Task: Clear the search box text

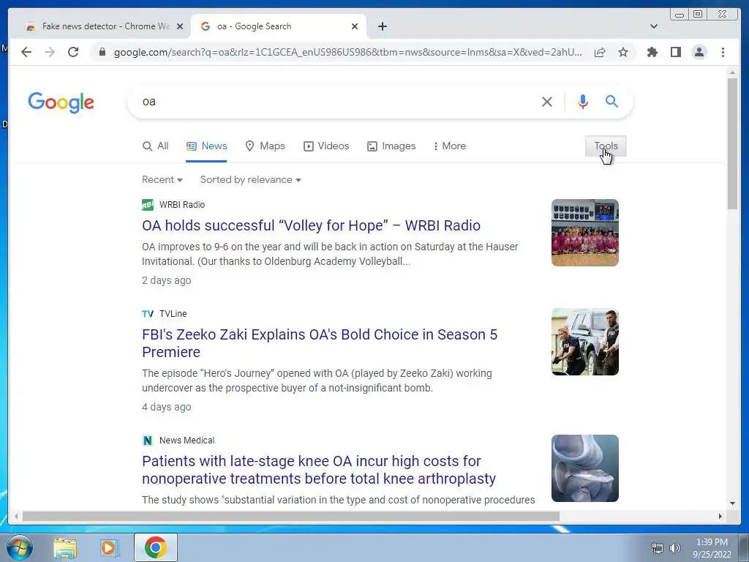Action: click(x=547, y=101)
